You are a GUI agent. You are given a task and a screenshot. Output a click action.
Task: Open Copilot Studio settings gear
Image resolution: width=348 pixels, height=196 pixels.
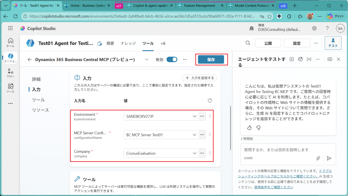(x=314, y=29)
